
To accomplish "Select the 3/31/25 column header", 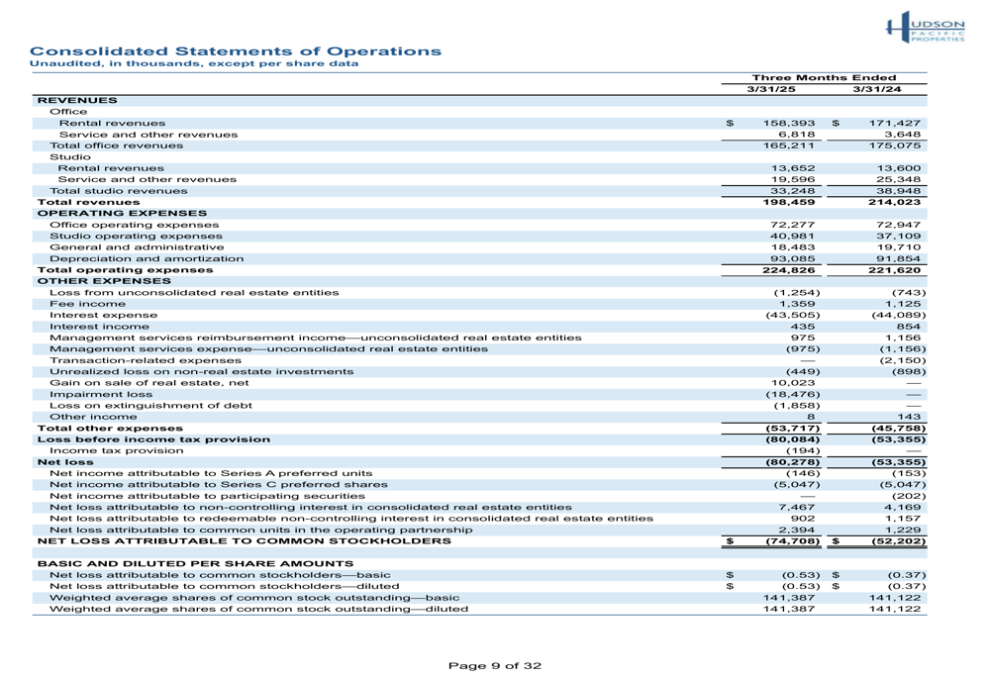I will pyautogui.click(x=771, y=89).
